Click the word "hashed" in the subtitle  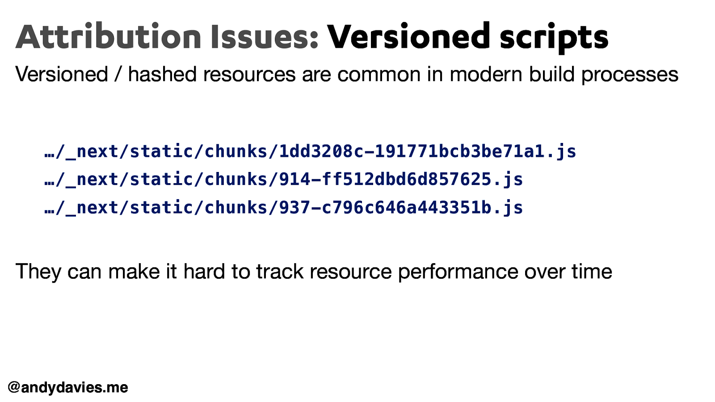[162, 74]
